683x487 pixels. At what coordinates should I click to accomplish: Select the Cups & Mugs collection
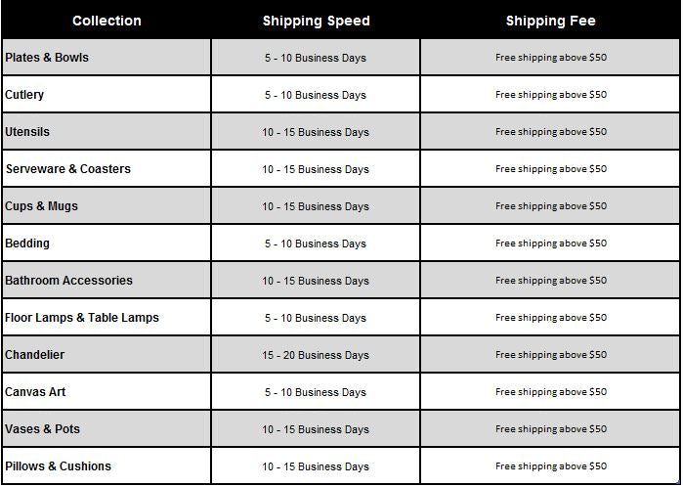point(42,206)
